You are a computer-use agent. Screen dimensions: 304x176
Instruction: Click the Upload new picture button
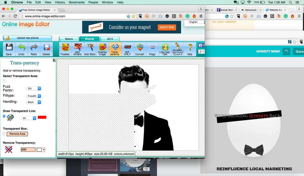point(27,38)
